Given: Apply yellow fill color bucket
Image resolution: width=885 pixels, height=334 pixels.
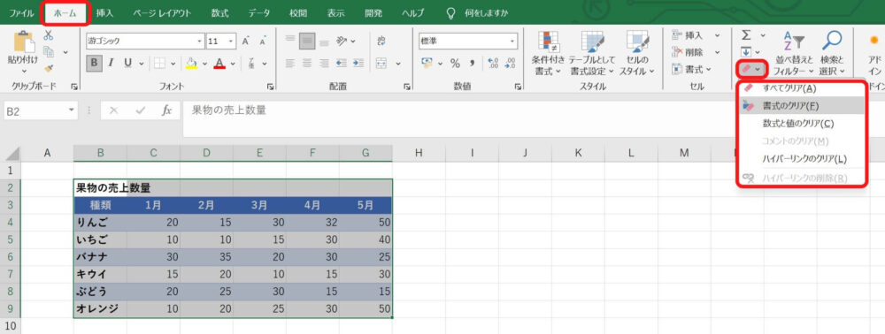Looking at the screenshot, I should click(192, 63).
